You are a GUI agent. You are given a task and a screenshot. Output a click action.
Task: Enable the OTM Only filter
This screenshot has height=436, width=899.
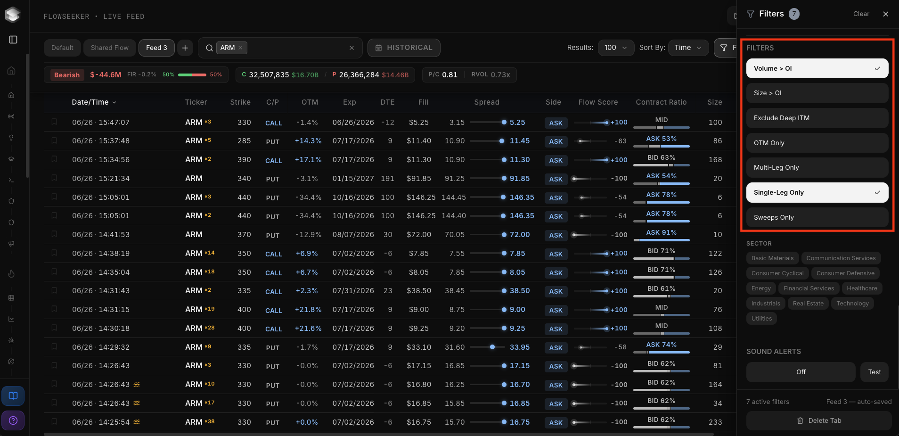817,143
